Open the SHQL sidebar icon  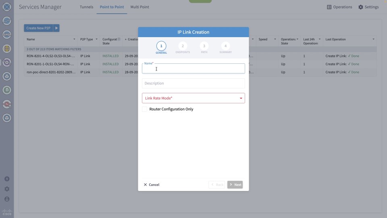[x=7, y=35]
